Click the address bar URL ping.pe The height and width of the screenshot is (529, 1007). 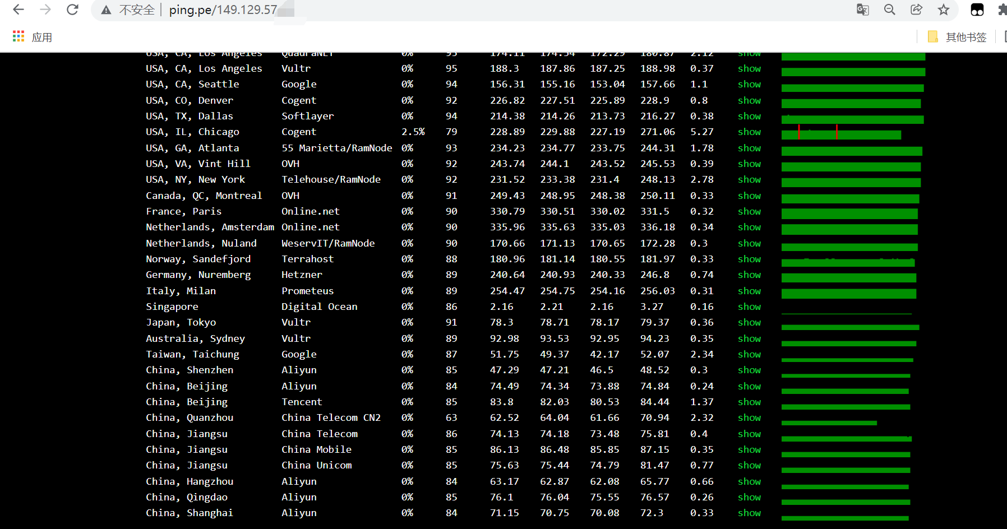(x=223, y=10)
